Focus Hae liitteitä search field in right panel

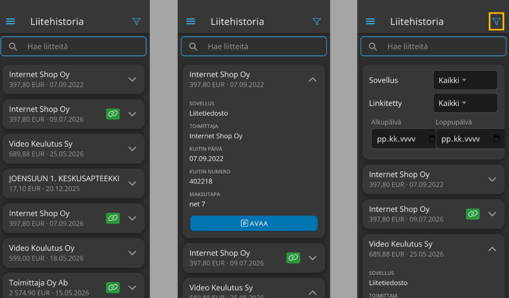pos(433,46)
